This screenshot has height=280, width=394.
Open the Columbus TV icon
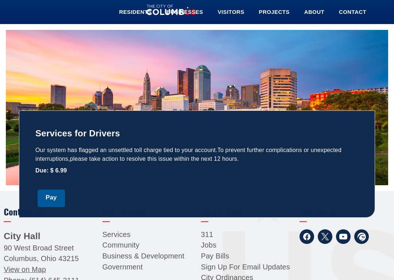click(x=361, y=237)
